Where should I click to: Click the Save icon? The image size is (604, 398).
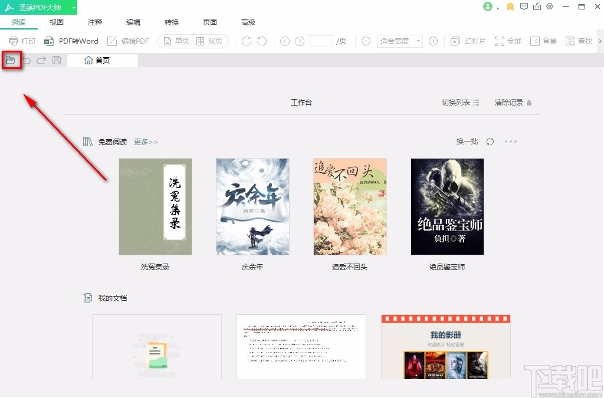55,60
